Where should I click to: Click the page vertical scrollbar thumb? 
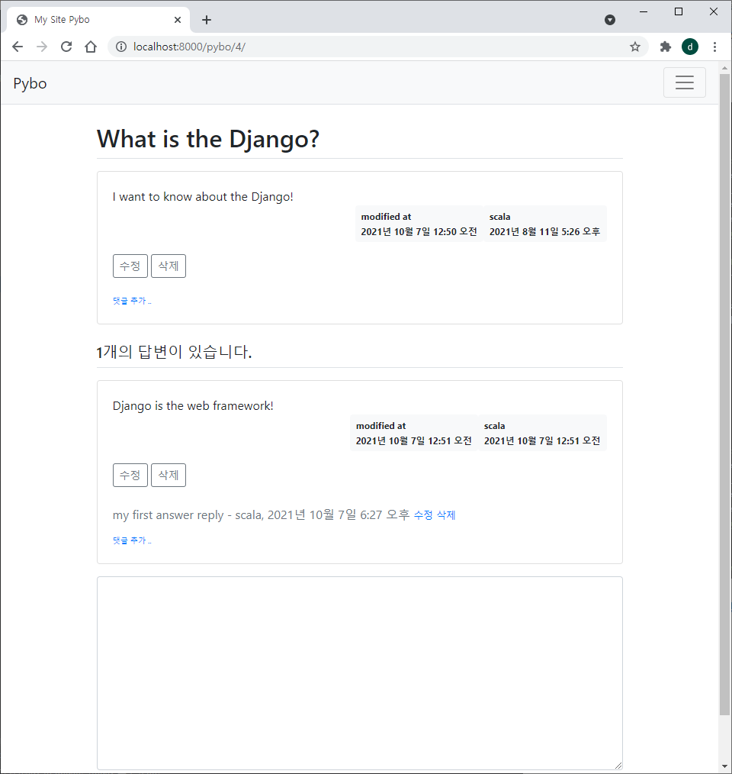pos(724,395)
